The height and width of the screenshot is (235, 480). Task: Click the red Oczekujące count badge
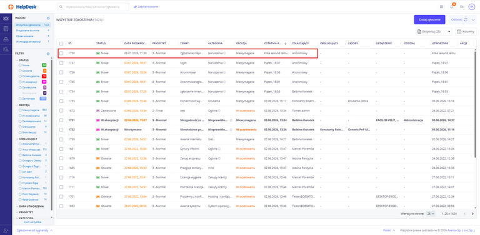(44, 76)
